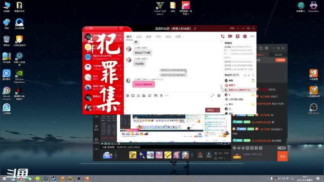The height and width of the screenshot is (182, 324).
Task: Start a video call in QQ group
Action: 230,36
